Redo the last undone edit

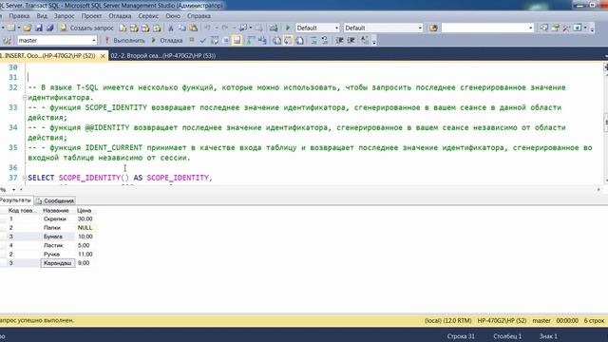coord(224,28)
